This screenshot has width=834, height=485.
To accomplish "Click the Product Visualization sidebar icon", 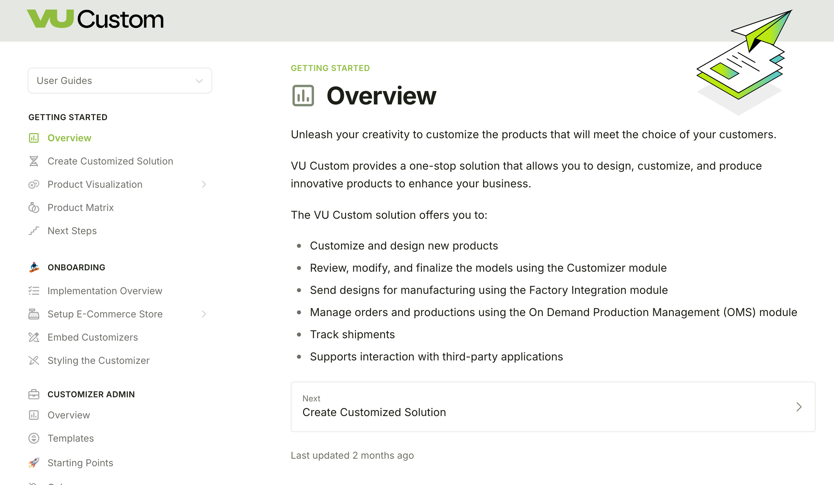I will coord(33,184).
